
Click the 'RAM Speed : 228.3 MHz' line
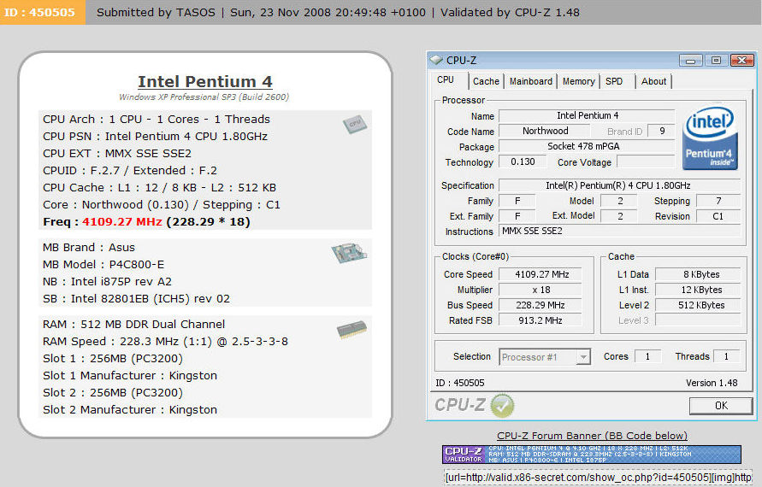[x=165, y=342]
